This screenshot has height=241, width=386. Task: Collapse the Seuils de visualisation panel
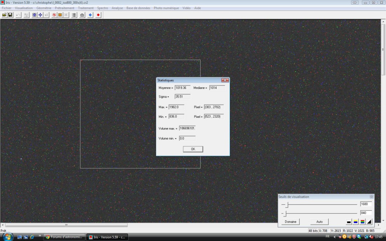click(371, 197)
